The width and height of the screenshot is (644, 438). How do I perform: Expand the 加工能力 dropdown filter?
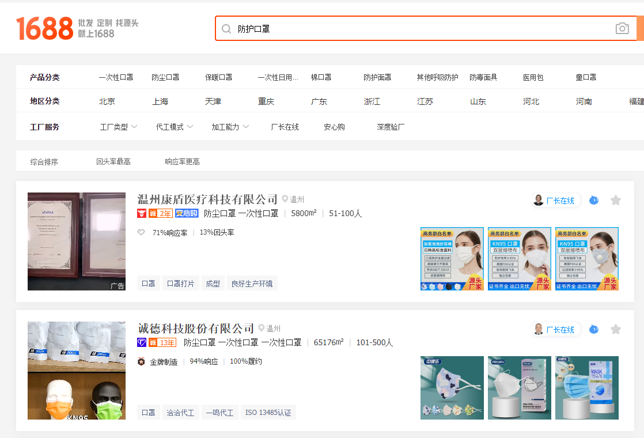click(230, 127)
